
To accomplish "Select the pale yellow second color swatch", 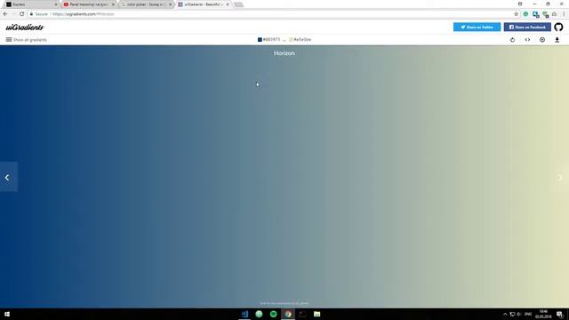I will [291, 39].
